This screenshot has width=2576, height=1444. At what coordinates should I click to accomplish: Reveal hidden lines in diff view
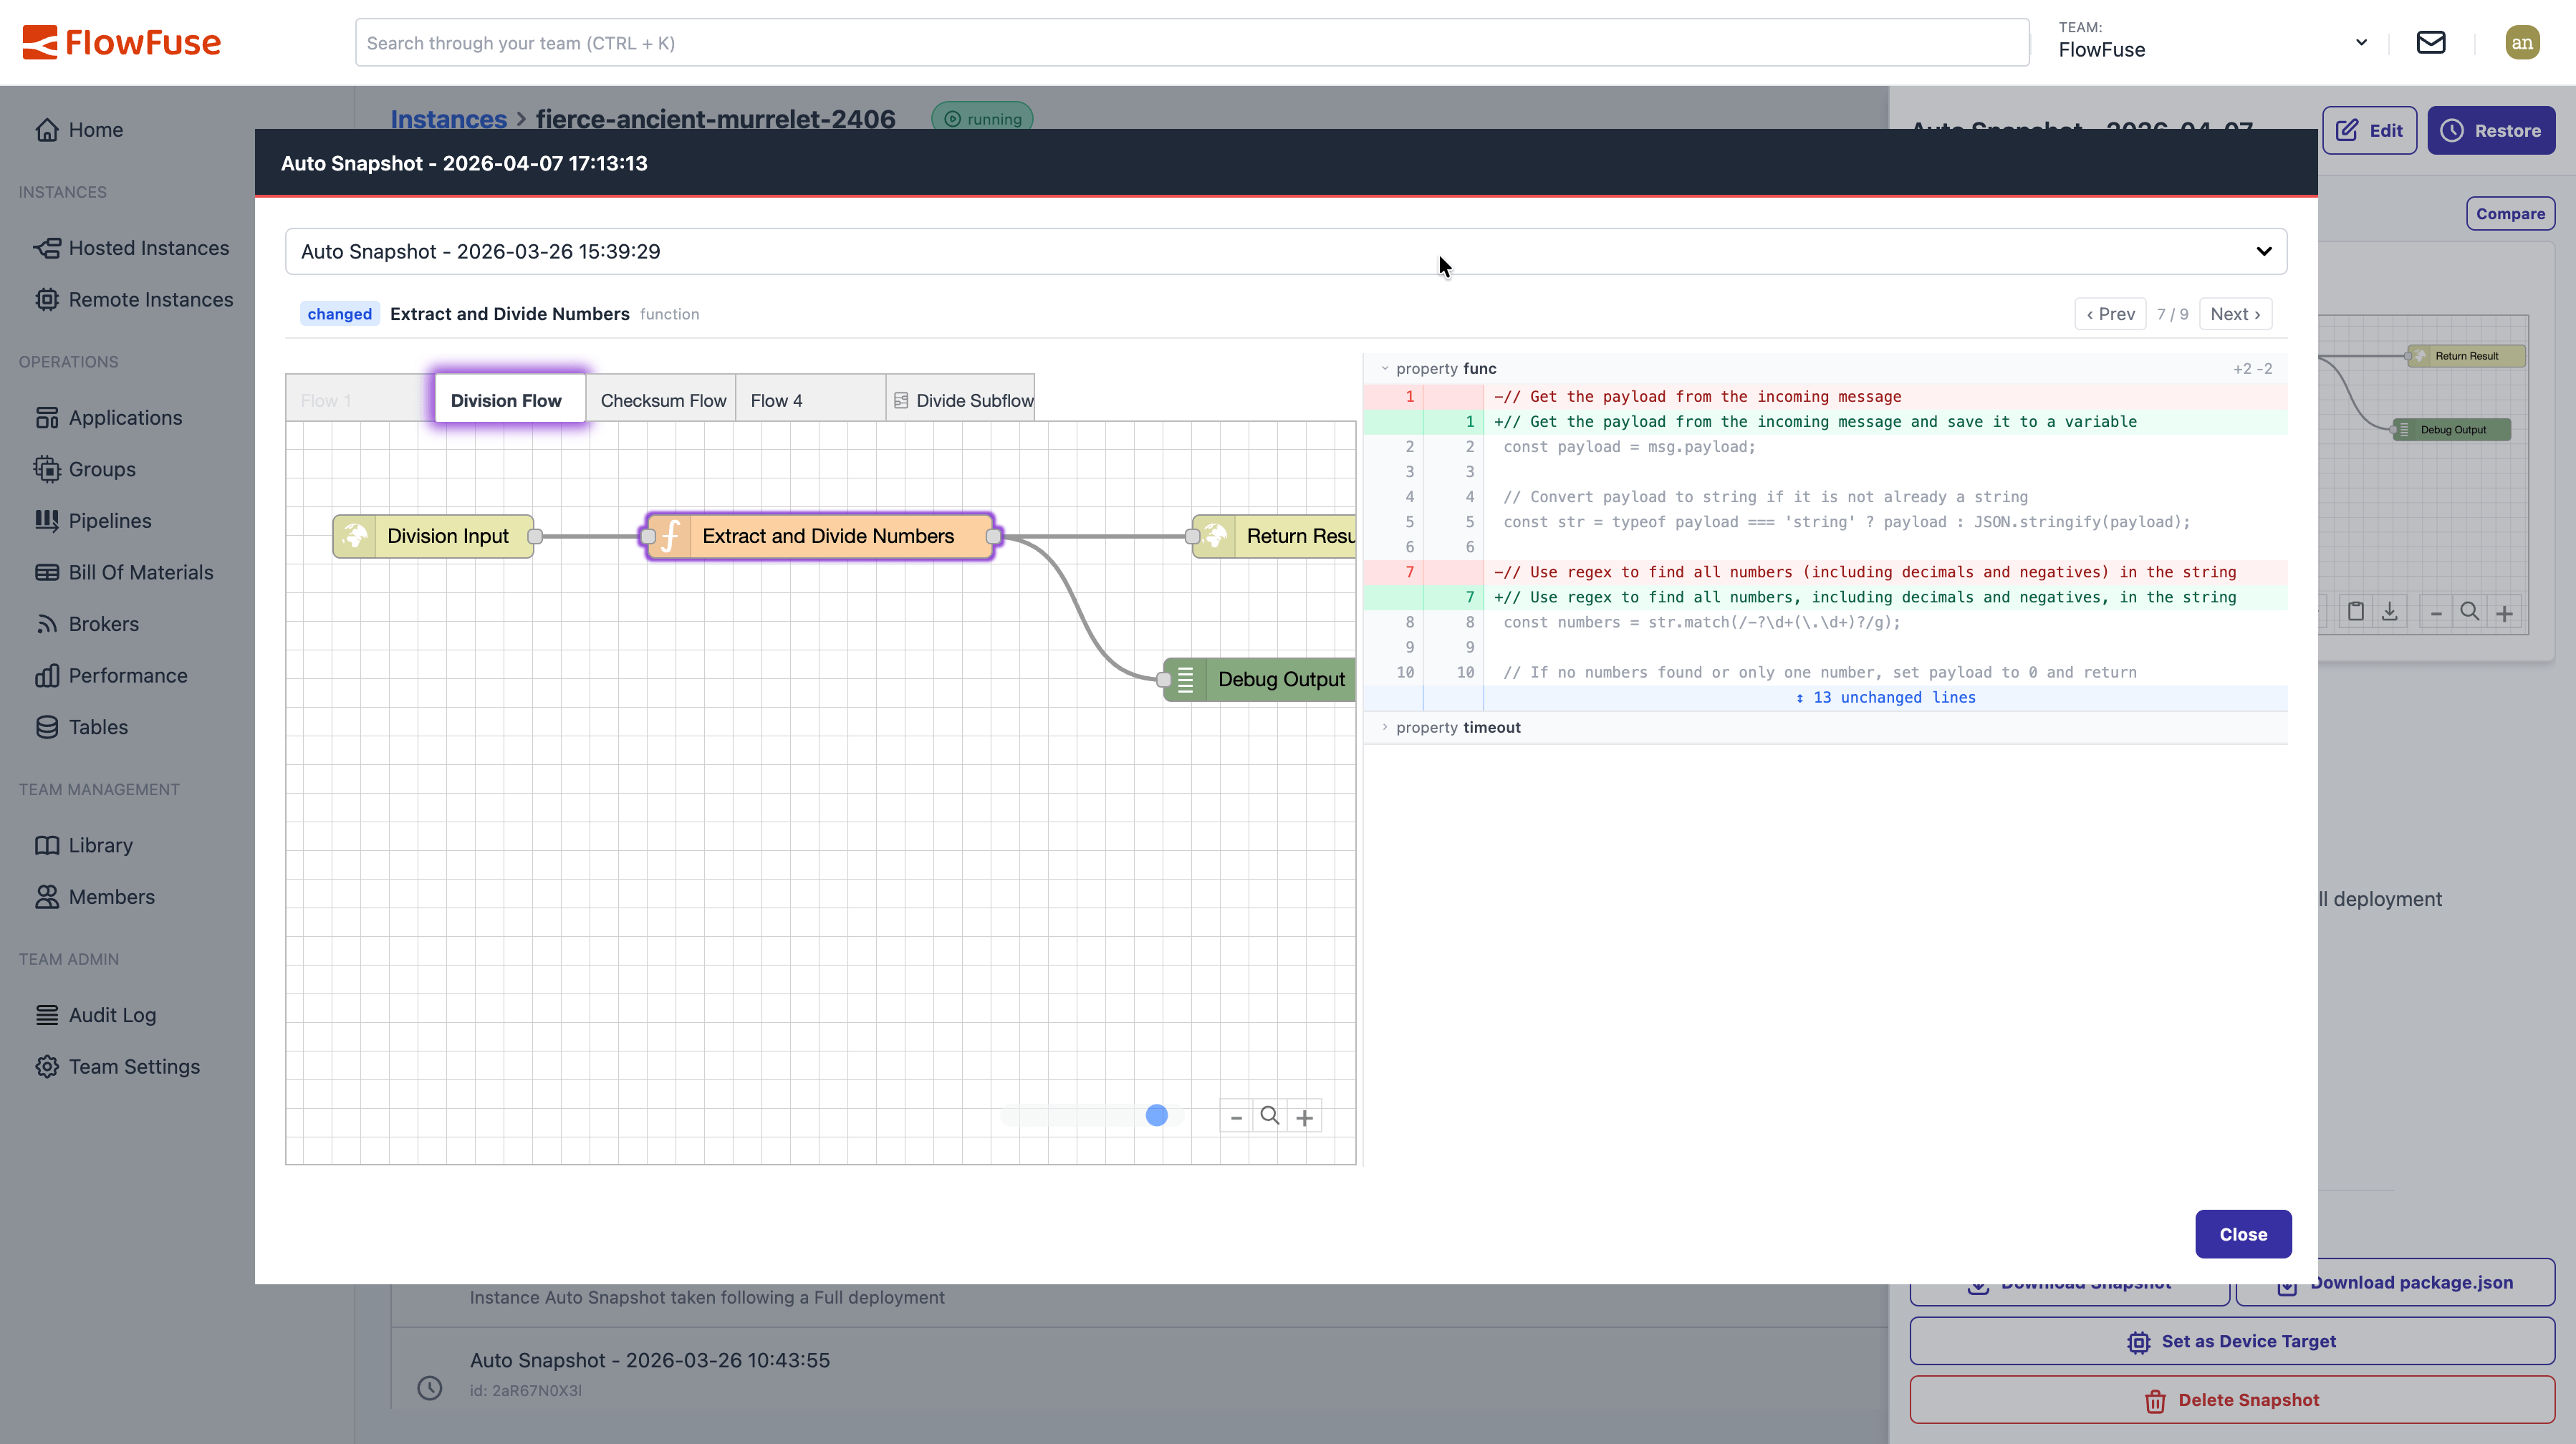click(x=1886, y=697)
